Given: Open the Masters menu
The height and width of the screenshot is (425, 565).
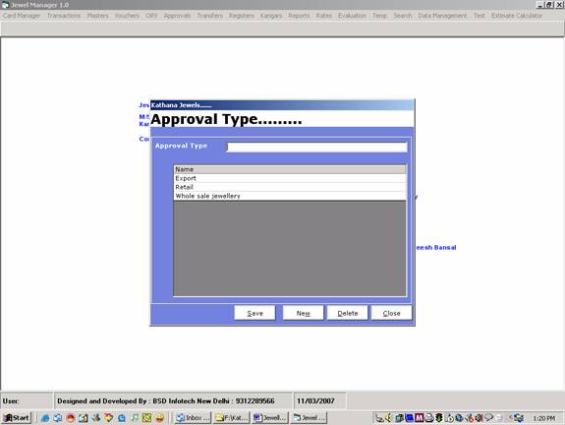Looking at the screenshot, I should [x=97, y=16].
